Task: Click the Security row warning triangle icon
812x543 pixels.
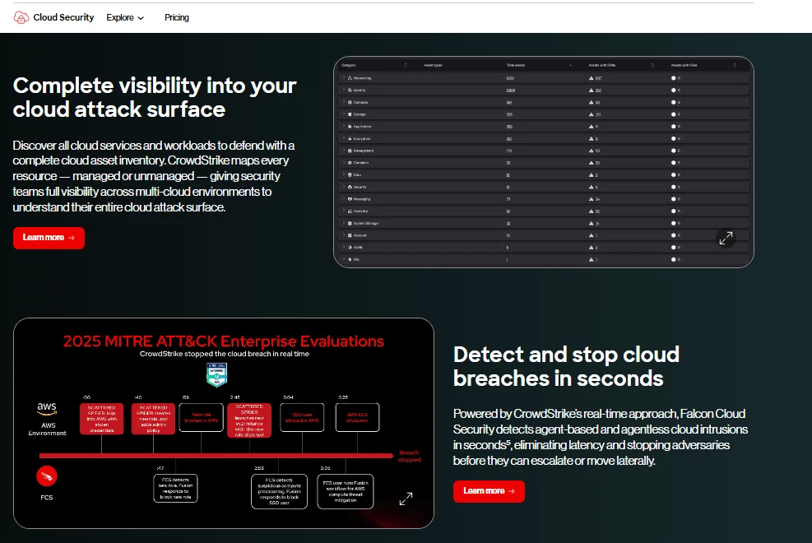Action: tap(591, 187)
